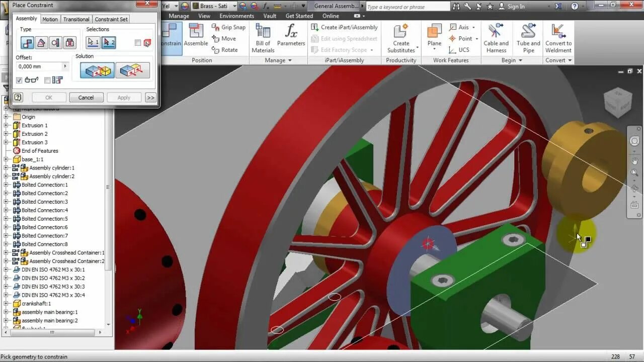
Task: Expand Assembly cylinder:1 node
Action: [6, 167]
